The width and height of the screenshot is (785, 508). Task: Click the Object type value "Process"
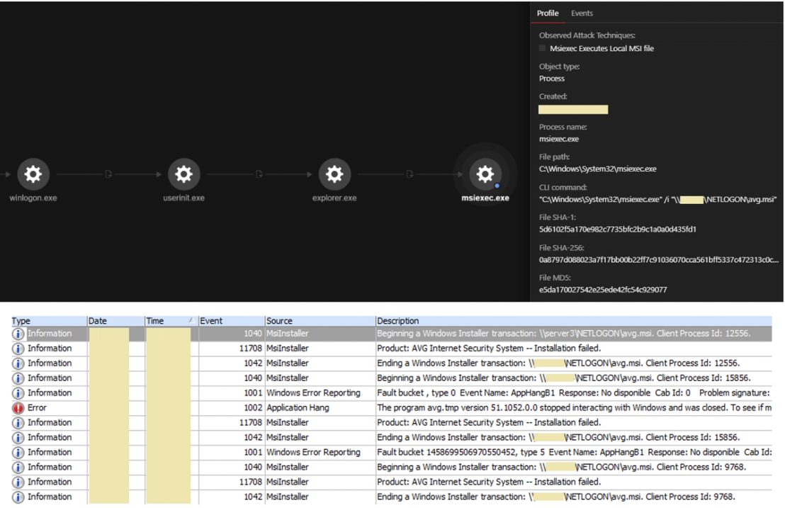pyautogui.click(x=552, y=79)
